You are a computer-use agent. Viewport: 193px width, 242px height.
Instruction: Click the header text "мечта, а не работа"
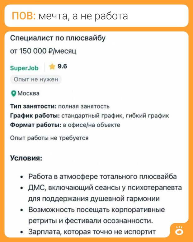tap(83, 16)
